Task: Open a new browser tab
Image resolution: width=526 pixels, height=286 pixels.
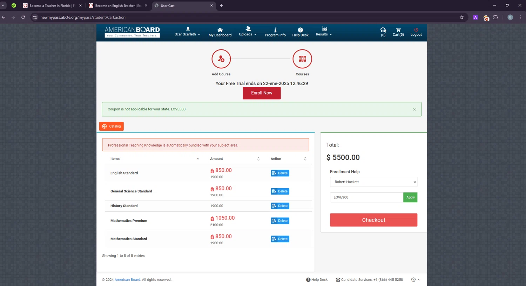Action: (x=221, y=6)
